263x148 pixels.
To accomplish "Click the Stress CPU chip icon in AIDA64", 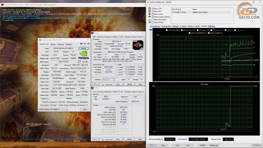I will point(150,8).
